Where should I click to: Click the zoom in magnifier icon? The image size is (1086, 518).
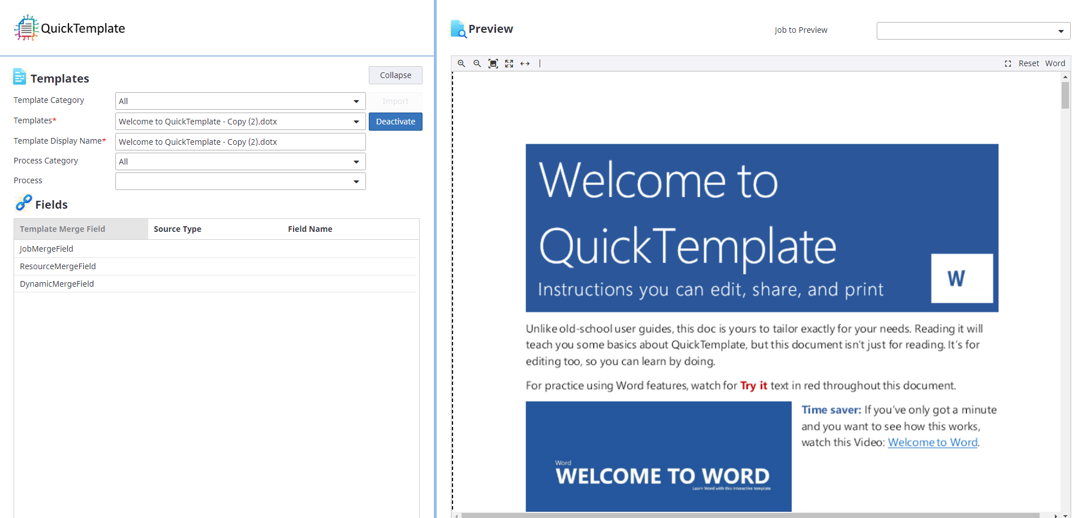click(x=462, y=63)
